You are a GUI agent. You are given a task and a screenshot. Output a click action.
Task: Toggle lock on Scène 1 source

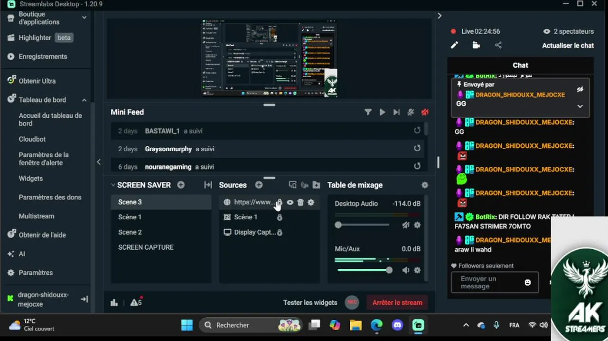tap(280, 217)
